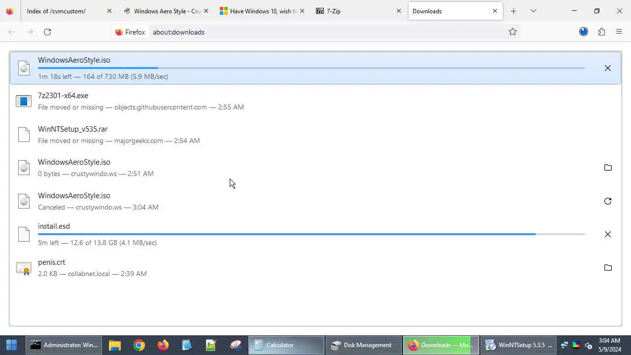
Task: Cancel the WindowsAeroStyle.iso download in progress
Action: pos(607,68)
